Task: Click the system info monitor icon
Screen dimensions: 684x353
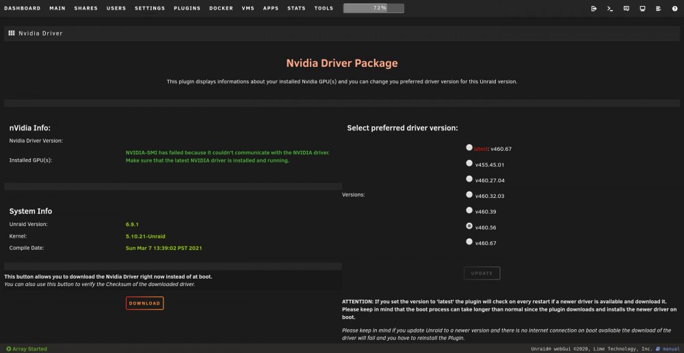Action: [642, 8]
